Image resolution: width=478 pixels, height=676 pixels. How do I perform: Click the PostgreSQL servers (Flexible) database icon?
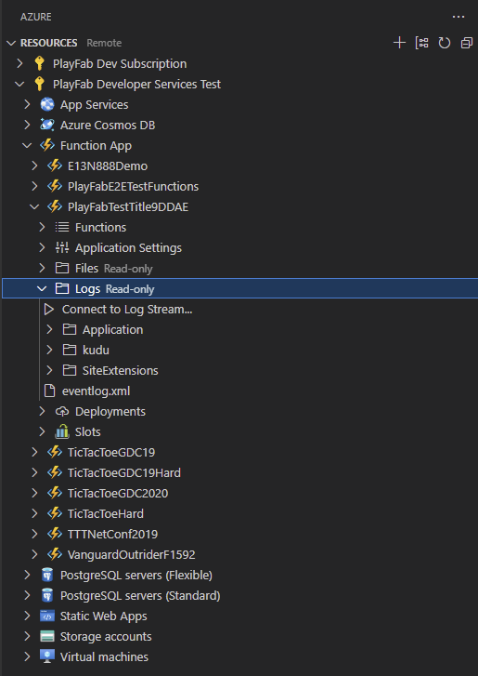pos(47,576)
